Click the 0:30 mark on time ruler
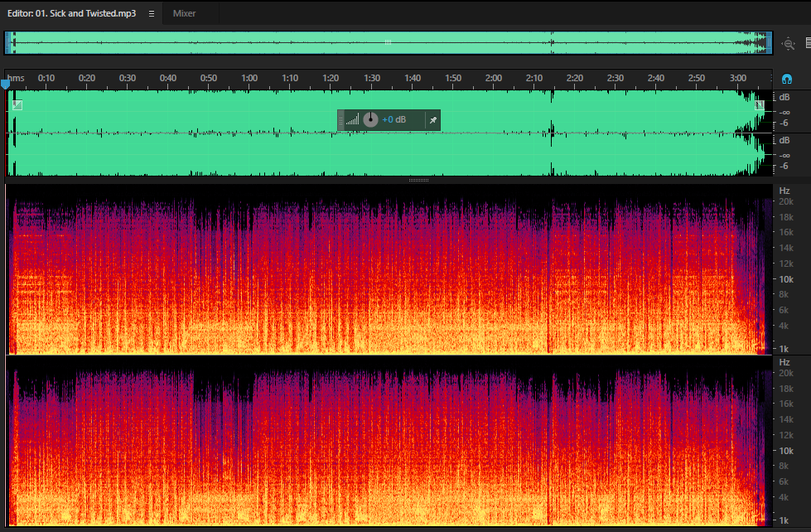This screenshot has height=532, width=811. coord(128,78)
